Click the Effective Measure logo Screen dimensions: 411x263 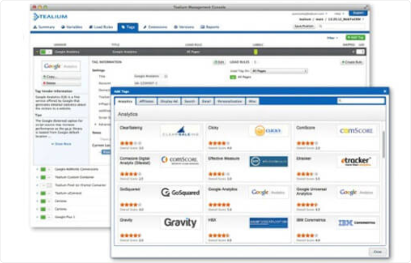(x=269, y=162)
